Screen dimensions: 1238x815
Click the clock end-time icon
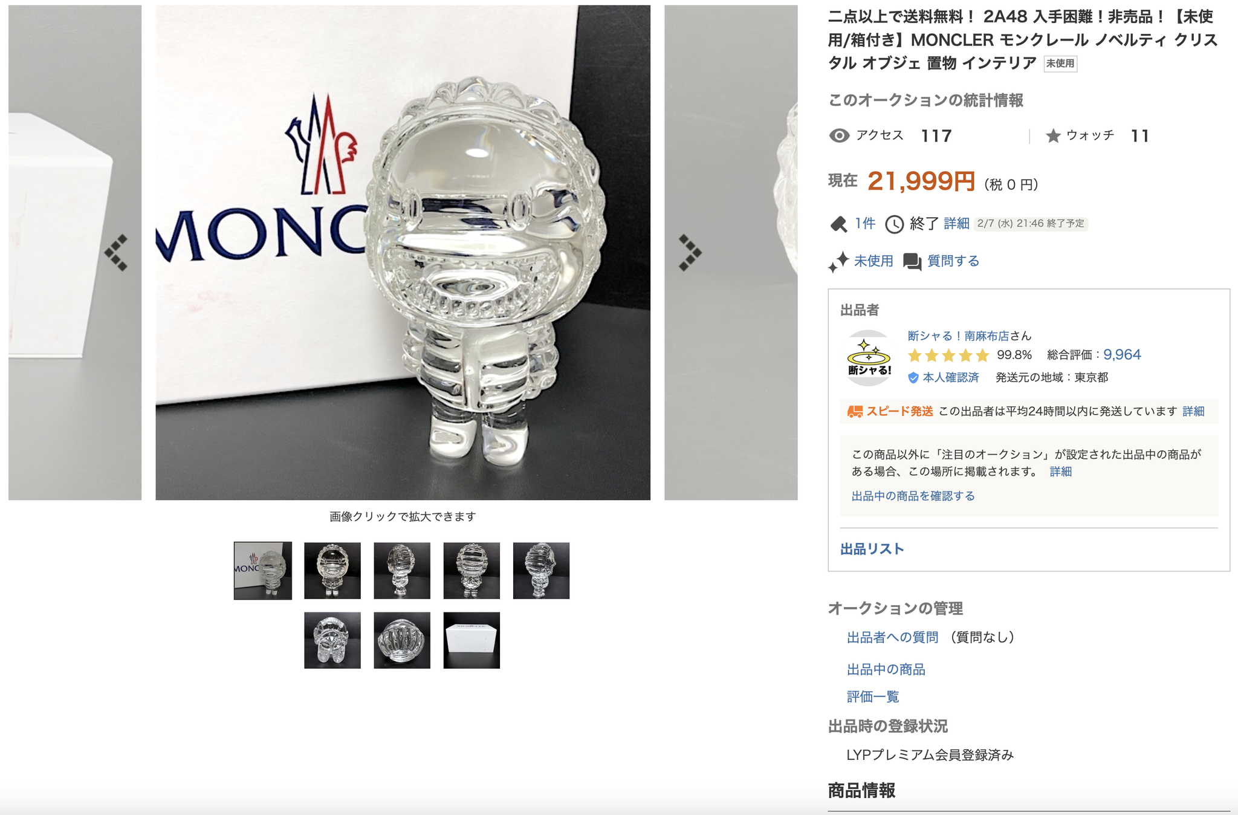894,224
